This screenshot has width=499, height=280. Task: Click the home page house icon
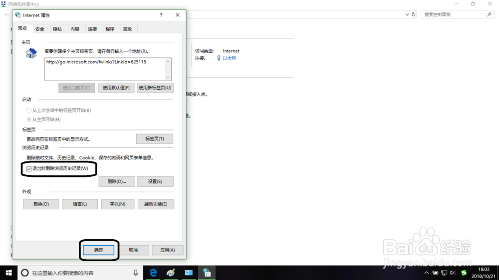click(x=31, y=53)
